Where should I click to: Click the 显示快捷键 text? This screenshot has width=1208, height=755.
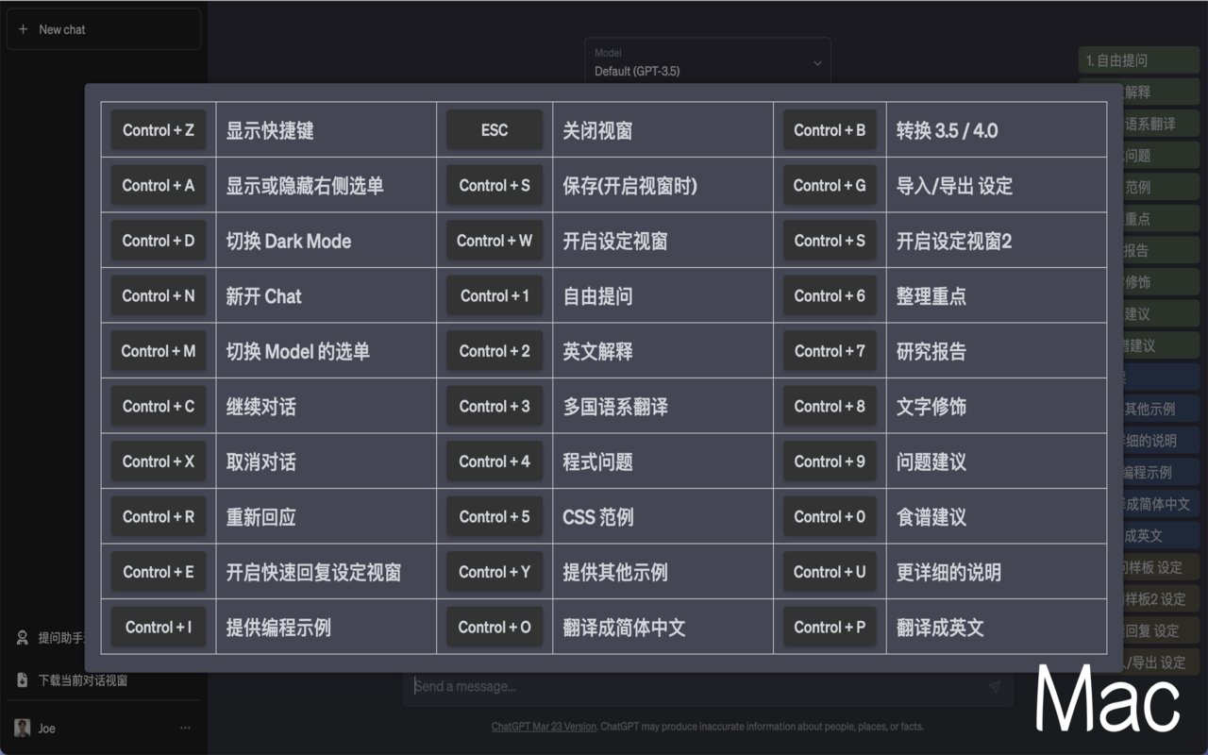(x=270, y=130)
